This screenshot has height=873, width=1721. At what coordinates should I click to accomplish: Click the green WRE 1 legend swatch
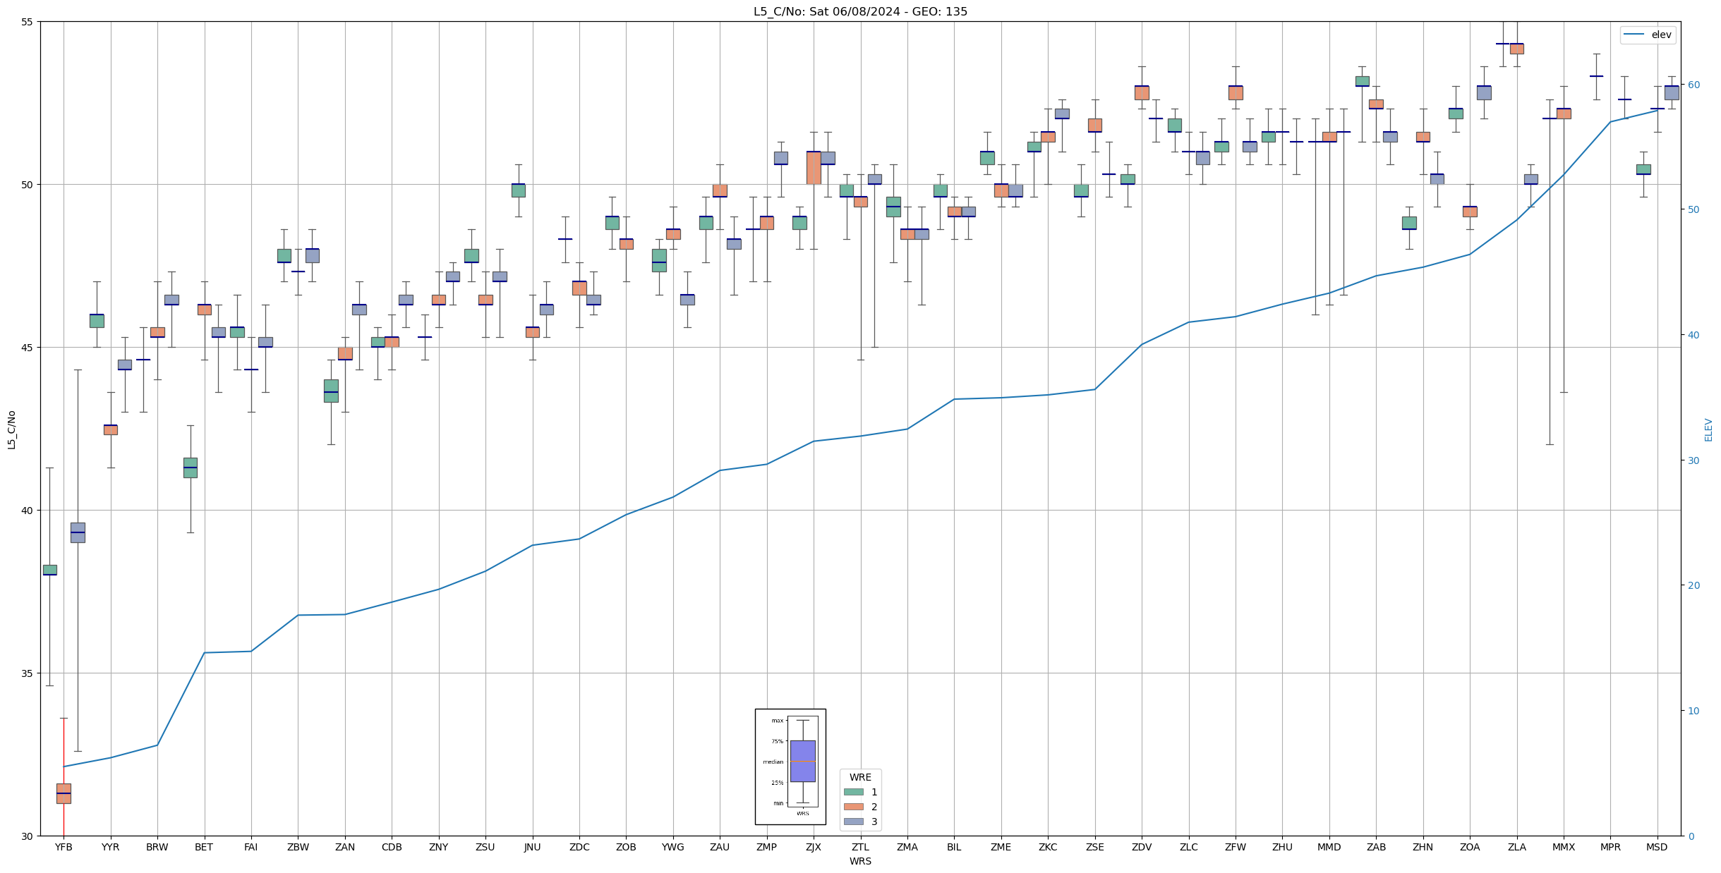tap(853, 792)
